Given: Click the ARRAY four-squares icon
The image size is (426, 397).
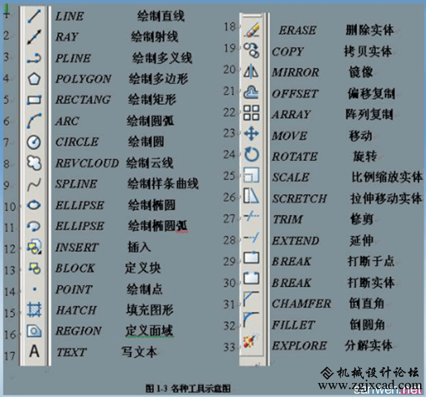Looking at the screenshot, I should [x=251, y=113].
